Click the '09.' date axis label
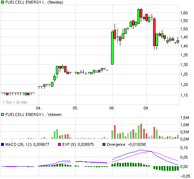 pyautogui.click(x=146, y=108)
